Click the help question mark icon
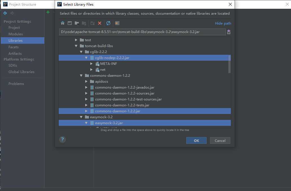The height and width of the screenshot is (191, 291). coord(62,139)
